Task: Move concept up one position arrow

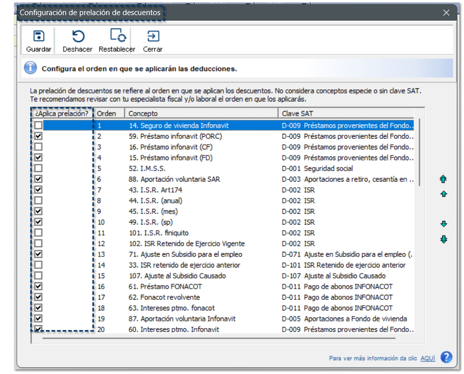Action: pyautogui.click(x=443, y=194)
